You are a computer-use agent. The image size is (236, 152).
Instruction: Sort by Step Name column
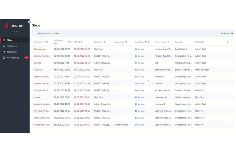point(44,42)
